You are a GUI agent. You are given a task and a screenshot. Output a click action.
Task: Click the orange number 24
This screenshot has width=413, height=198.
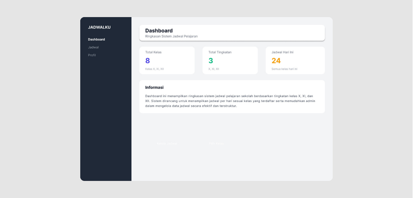point(276,61)
